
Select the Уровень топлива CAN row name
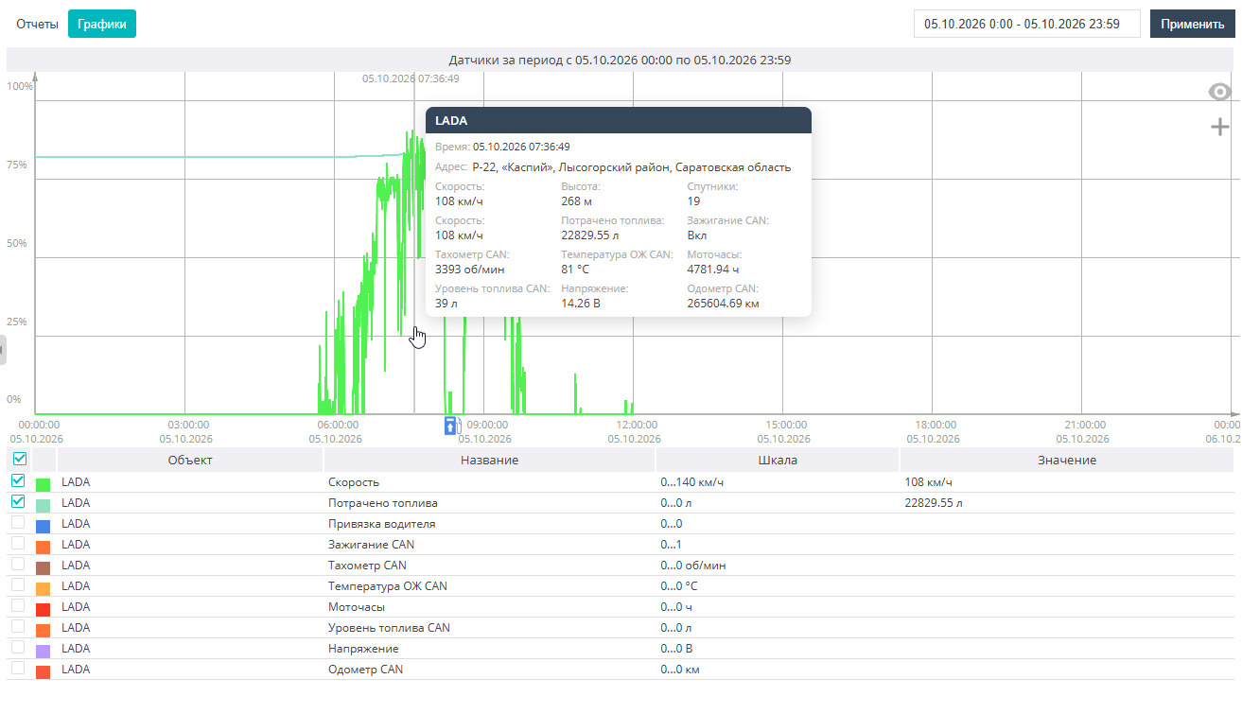point(389,628)
